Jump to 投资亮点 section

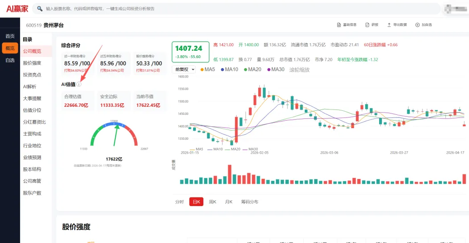coord(32,75)
